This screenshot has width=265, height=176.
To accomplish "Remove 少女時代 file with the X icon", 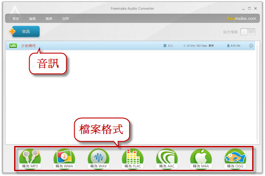I will (251, 45).
